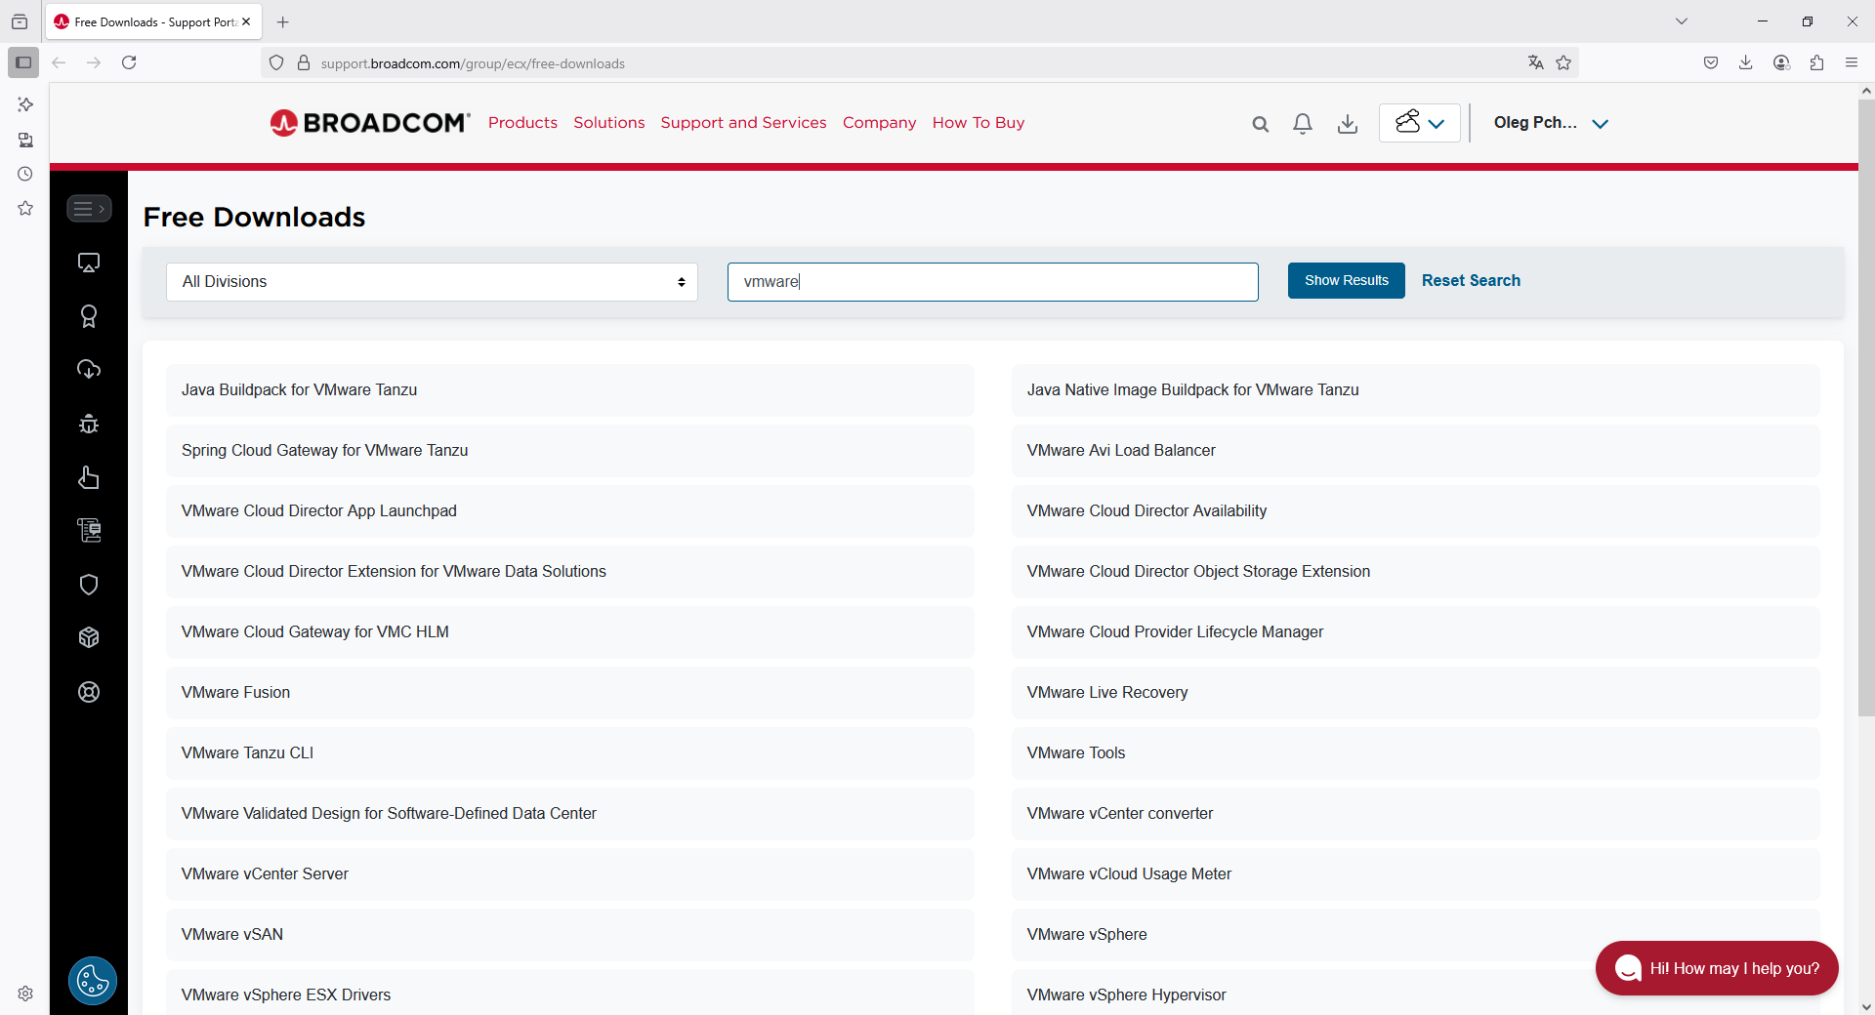Open the Firefox application hamburger menu

[x=1852, y=62]
